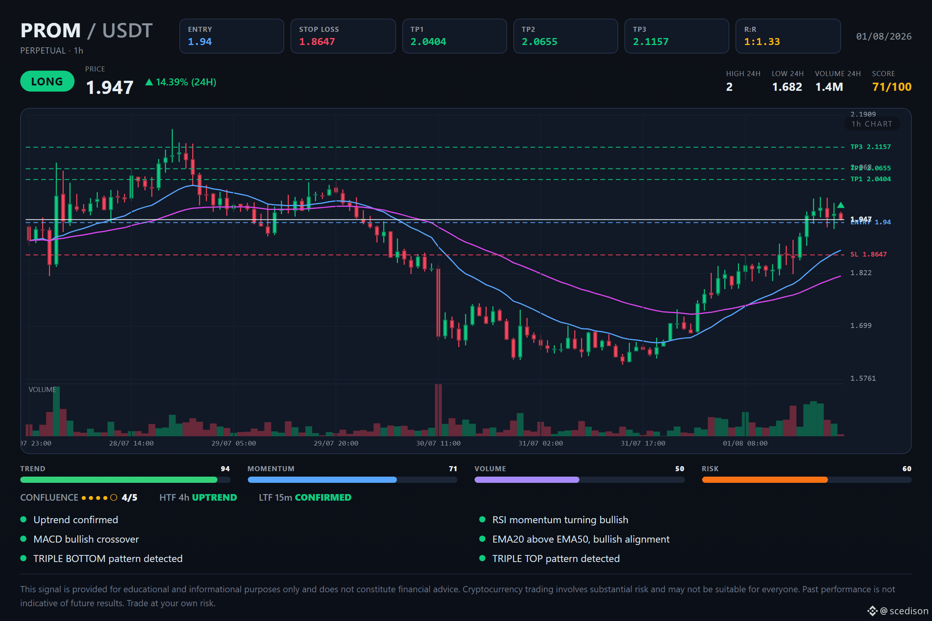Viewport: 932px width, 621px height.
Task: Click the 1.5761 price axis label
Action: [x=862, y=378]
